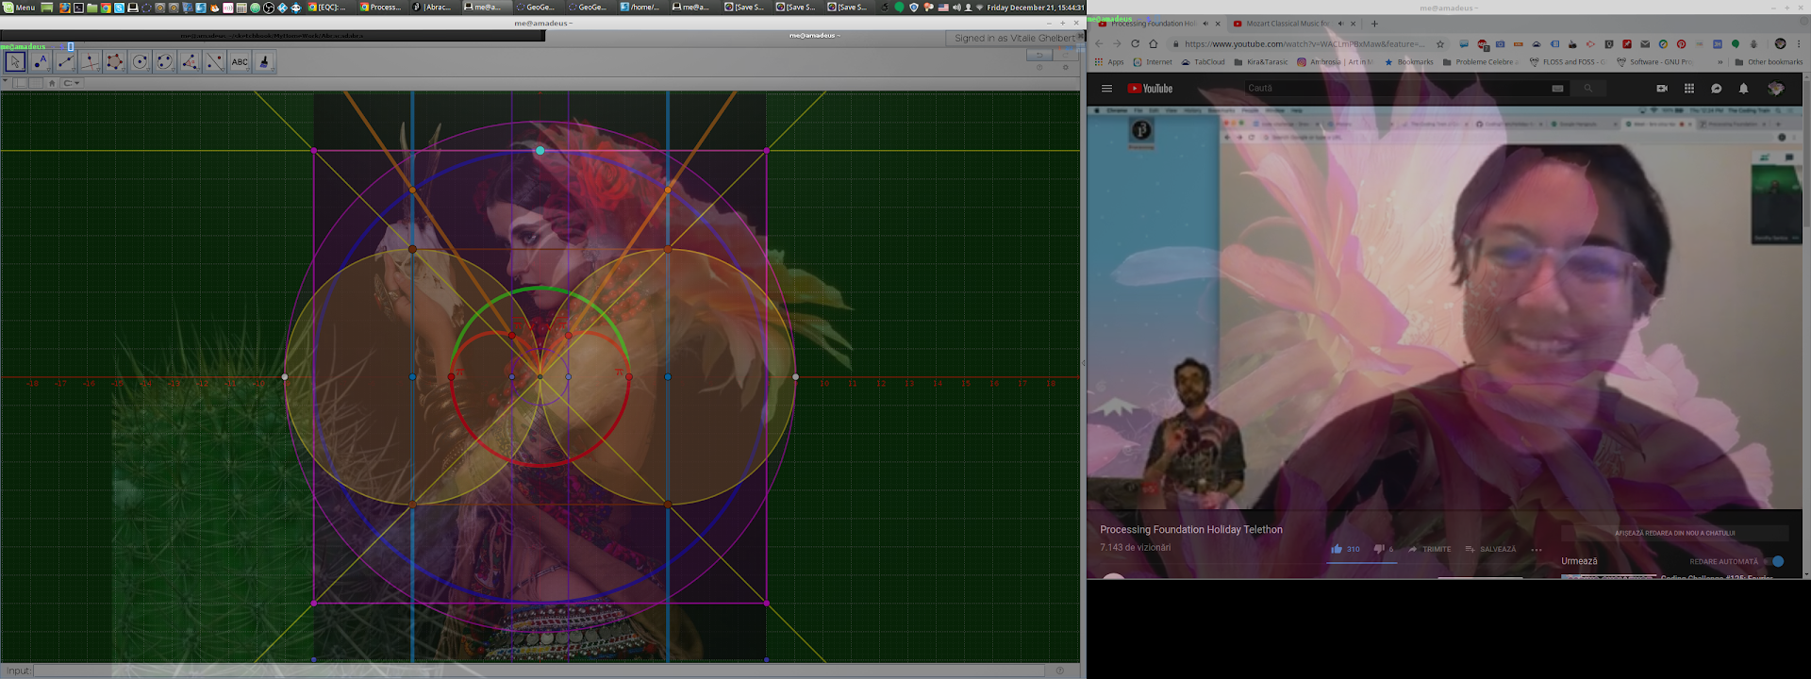Select the Polygon tool
1811x679 pixels.
pos(115,62)
